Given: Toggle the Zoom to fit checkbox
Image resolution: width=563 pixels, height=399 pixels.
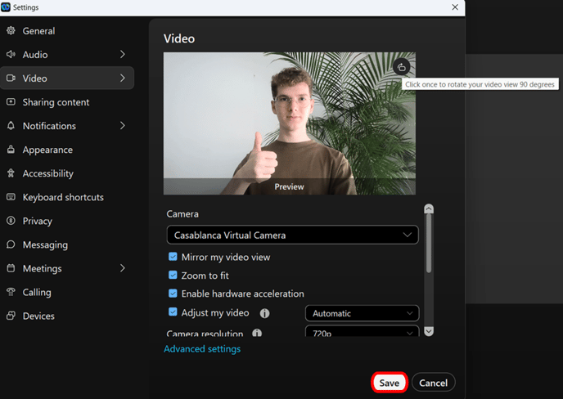Looking at the screenshot, I should [173, 276].
